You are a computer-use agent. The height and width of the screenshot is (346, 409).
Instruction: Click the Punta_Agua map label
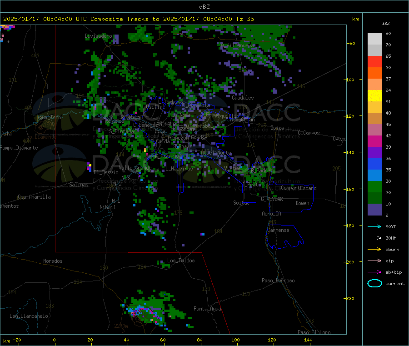[207, 309]
